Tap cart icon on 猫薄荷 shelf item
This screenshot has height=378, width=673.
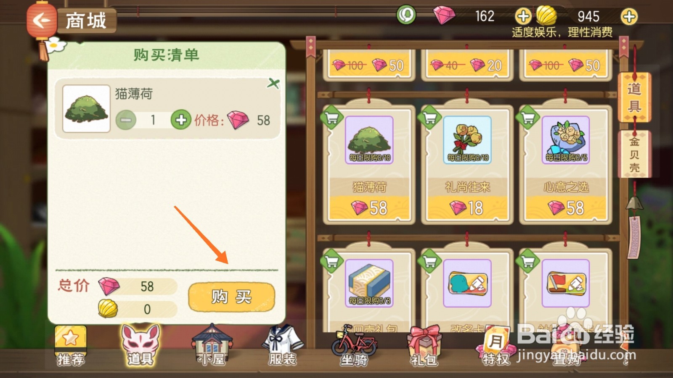(x=332, y=118)
